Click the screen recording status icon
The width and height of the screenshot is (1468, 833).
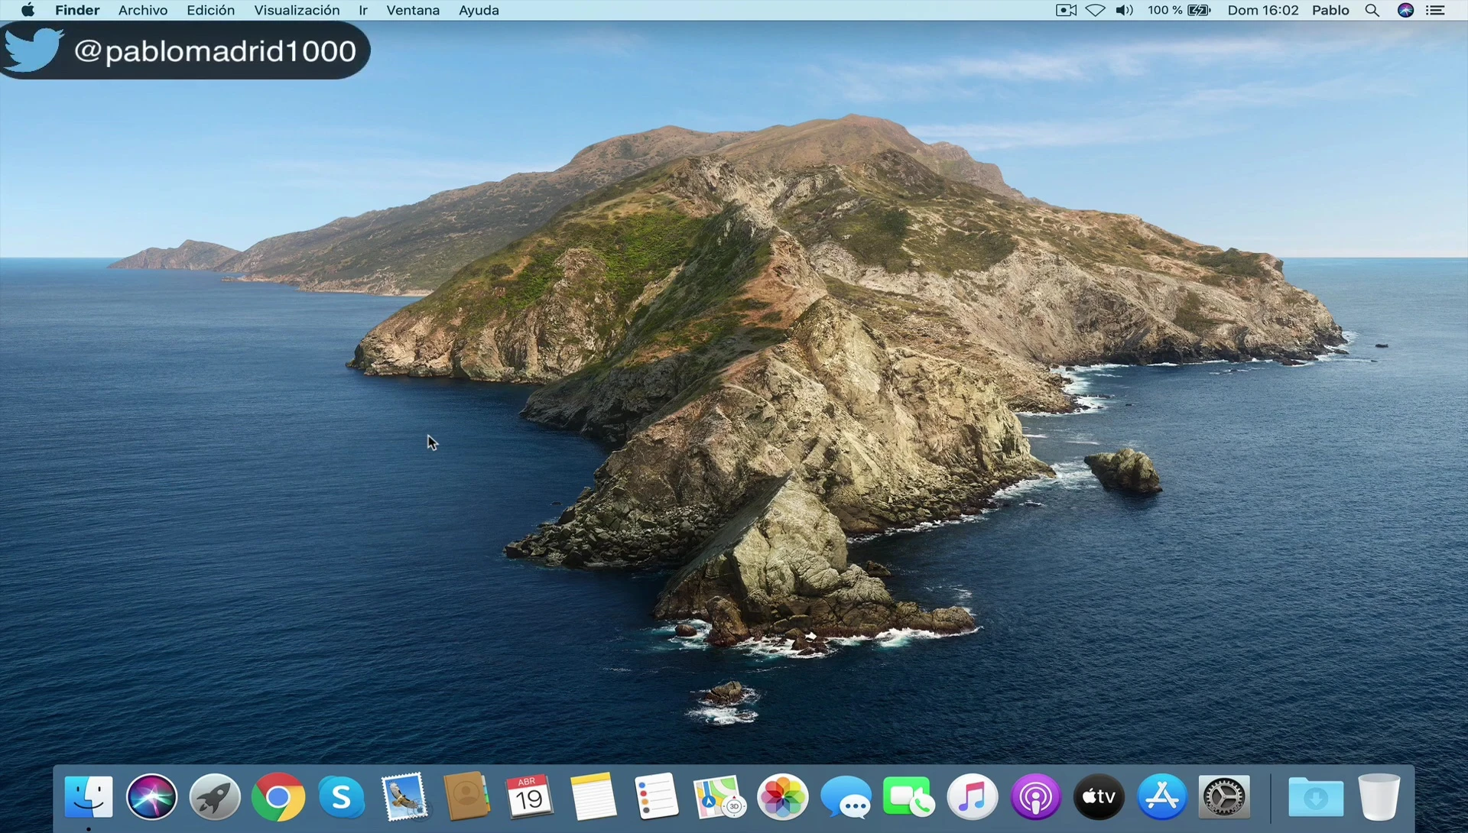pos(1066,10)
